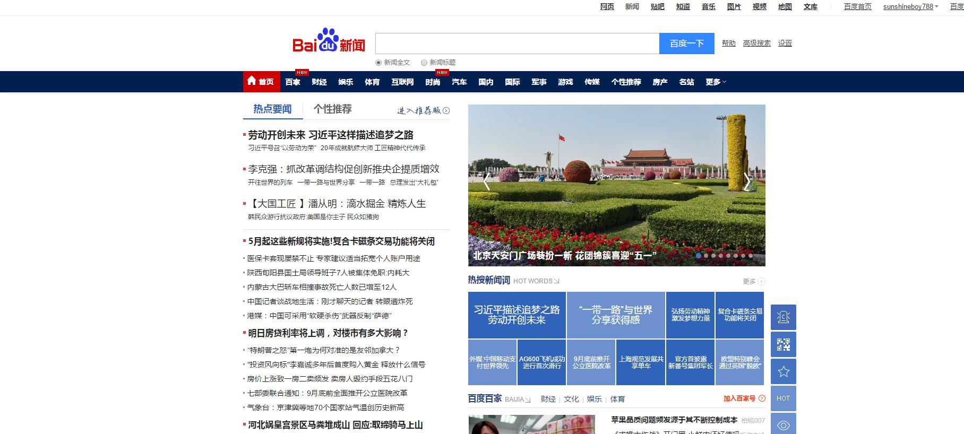Open the 财经 navigation item
The width and height of the screenshot is (964, 434).
click(x=319, y=82)
